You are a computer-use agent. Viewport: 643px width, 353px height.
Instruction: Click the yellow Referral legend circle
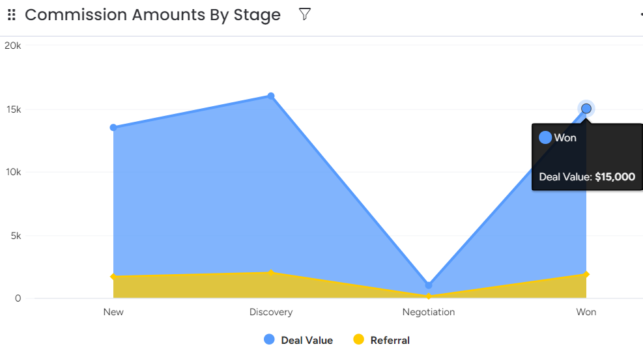pyautogui.click(x=358, y=339)
